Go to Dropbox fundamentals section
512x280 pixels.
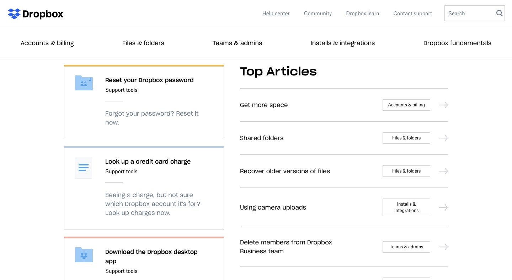[x=457, y=43]
